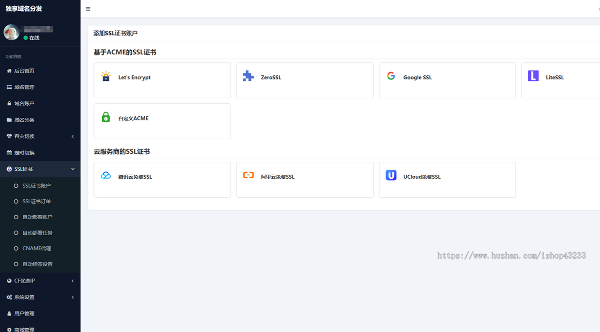Click the gears icon beside 系统设置
600x332 pixels.
9,297
